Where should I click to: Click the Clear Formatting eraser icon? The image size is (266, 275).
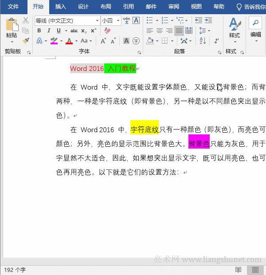[108, 31]
